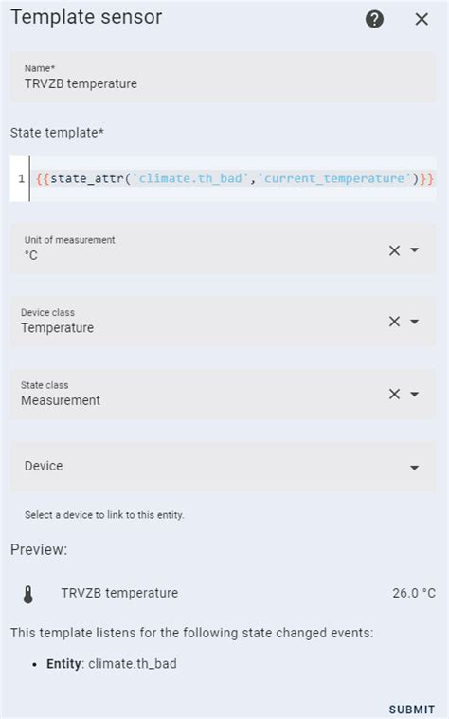Click line number 1 in code editor
The image size is (449, 719).
tap(21, 178)
